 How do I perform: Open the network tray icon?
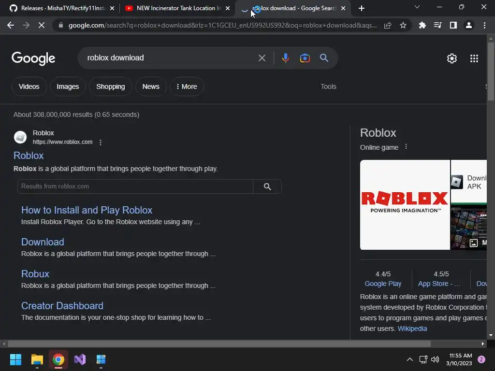[x=423, y=359]
